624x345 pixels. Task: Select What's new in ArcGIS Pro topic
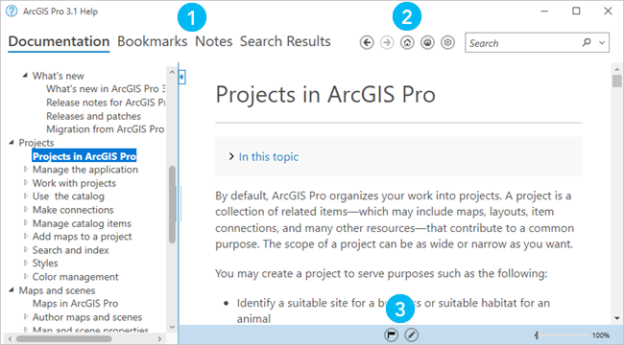pyautogui.click(x=106, y=88)
